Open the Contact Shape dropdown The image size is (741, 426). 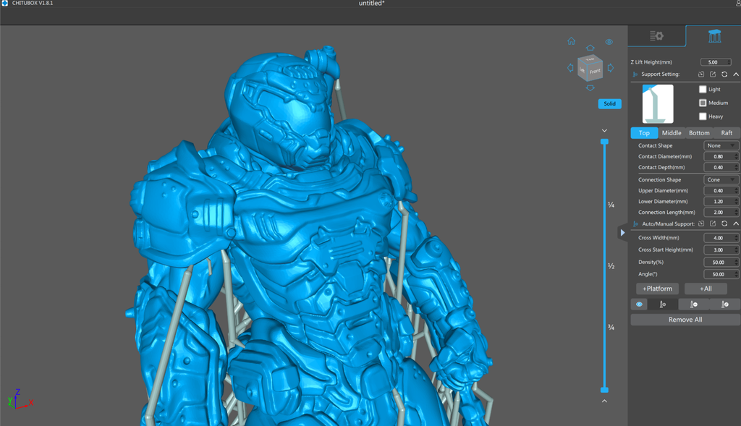click(721, 145)
